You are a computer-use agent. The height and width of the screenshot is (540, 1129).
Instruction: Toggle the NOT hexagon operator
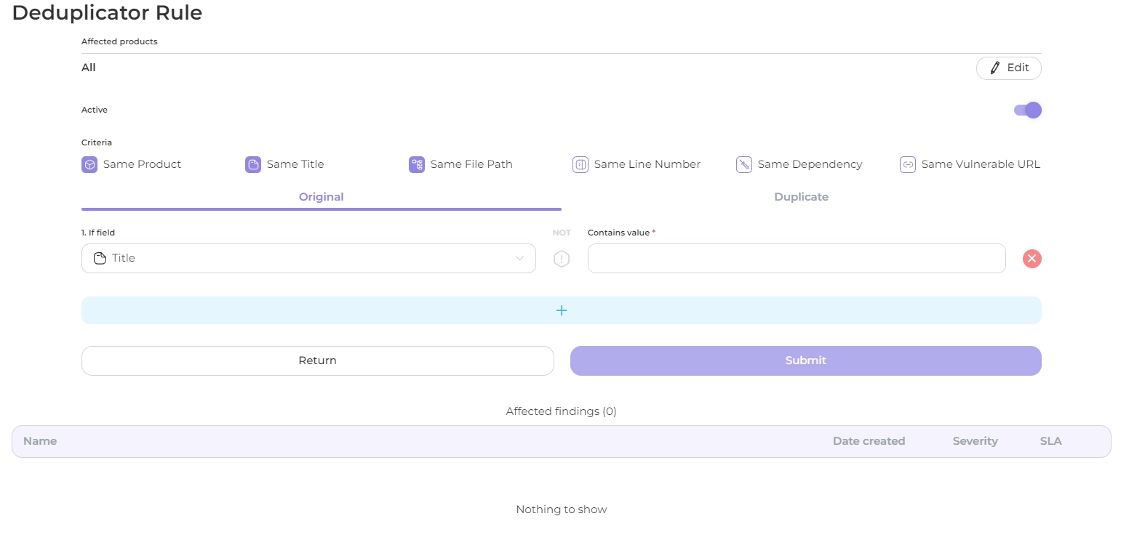tap(561, 259)
